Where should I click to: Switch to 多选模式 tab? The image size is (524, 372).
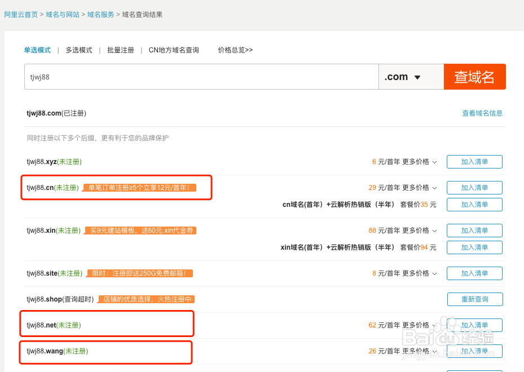click(x=79, y=50)
